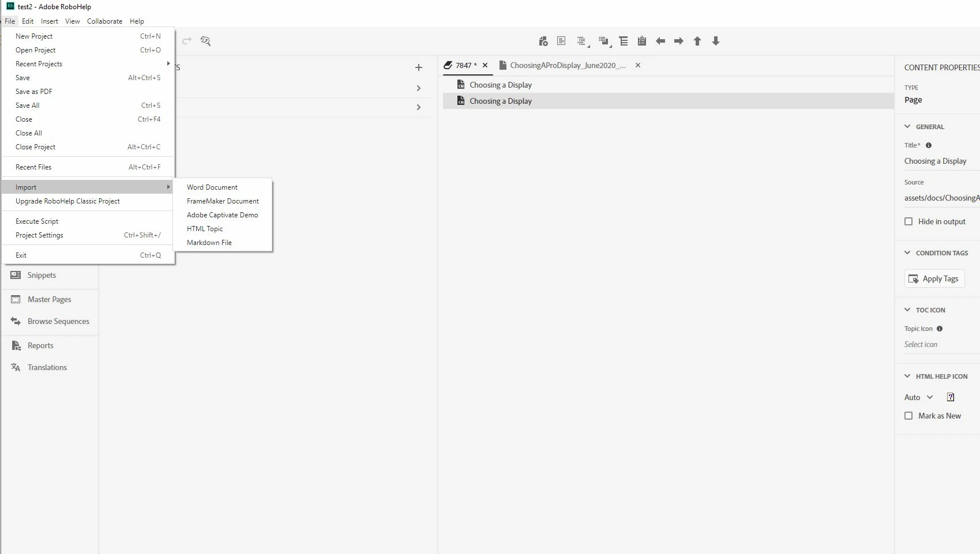Click the redo arrow toolbar icon
Screen dimensions: 980x554
[x=187, y=41]
